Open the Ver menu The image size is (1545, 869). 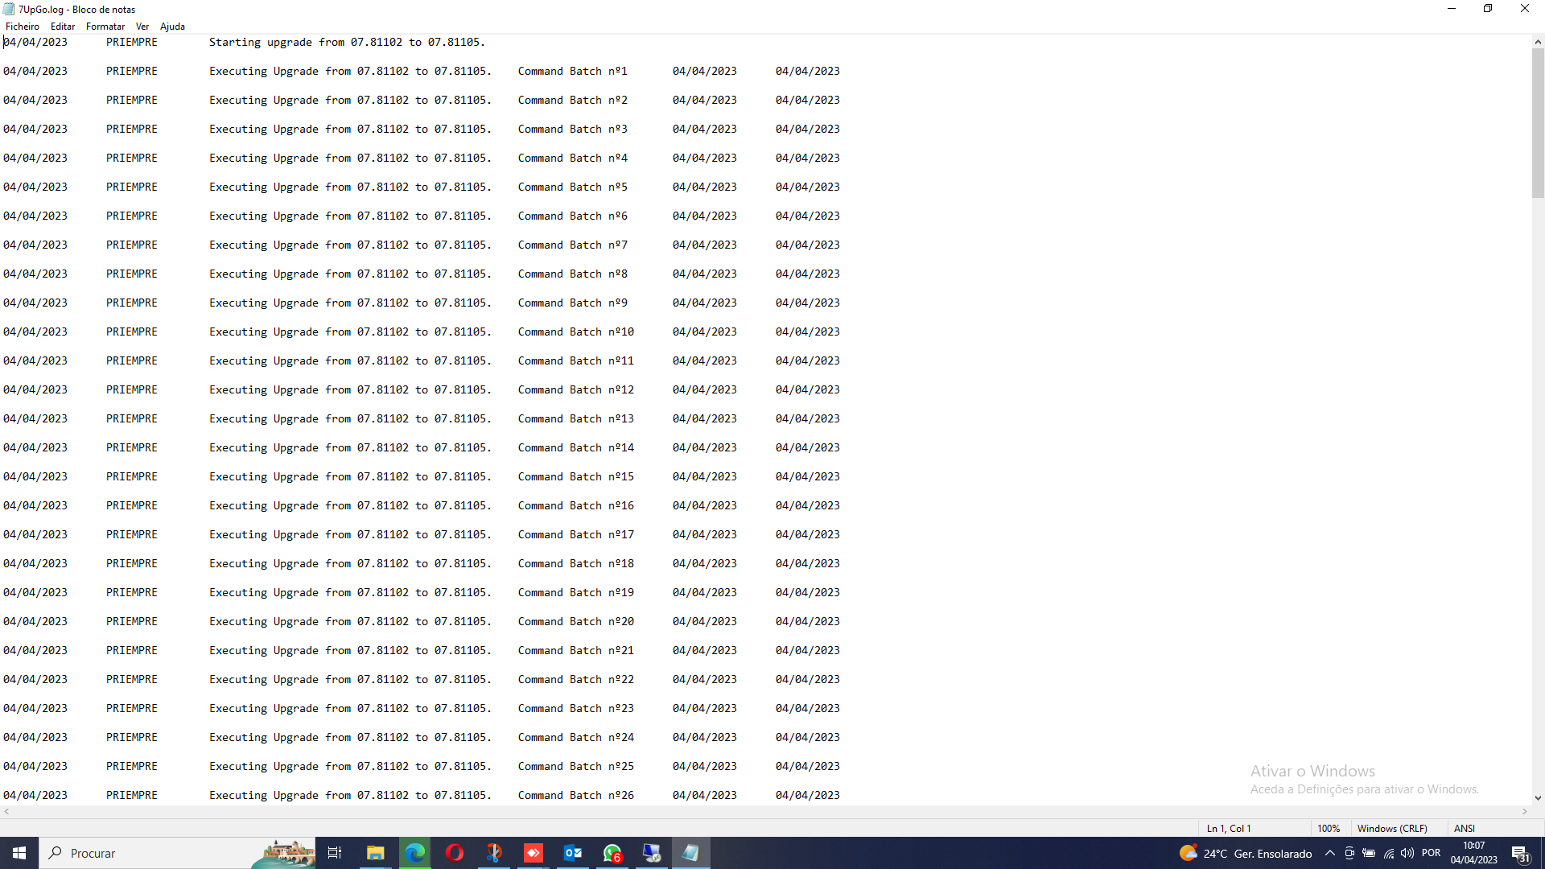pos(142,27)
